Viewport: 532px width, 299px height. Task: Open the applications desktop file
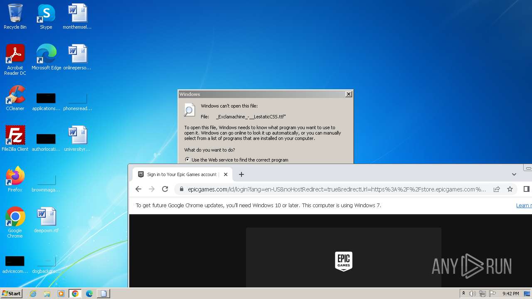coord(46,101)
